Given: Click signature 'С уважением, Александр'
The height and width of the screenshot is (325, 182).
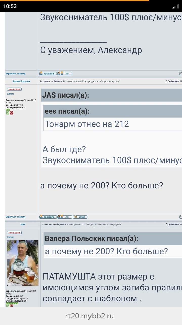Looking at the screenshot, I should [91, 50].
